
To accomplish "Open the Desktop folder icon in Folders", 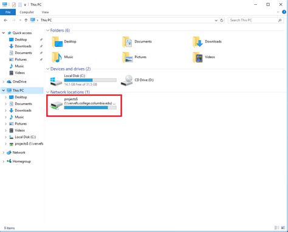I will click(x=57, y=42).
